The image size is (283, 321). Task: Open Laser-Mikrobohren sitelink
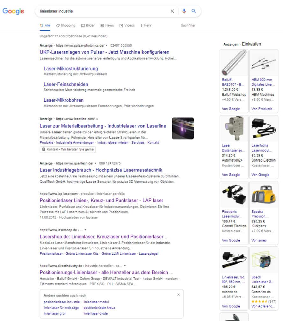pyautogui.click(x=63, y=100)
